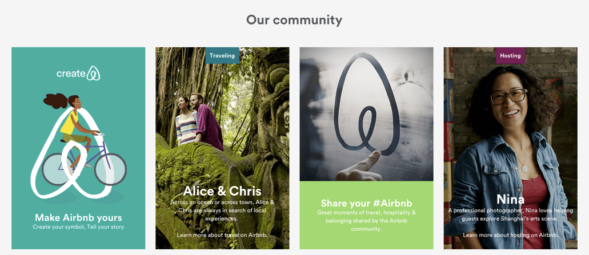
Task: Click the "Great moments of travel" description text
Action: tap(366, 221)
